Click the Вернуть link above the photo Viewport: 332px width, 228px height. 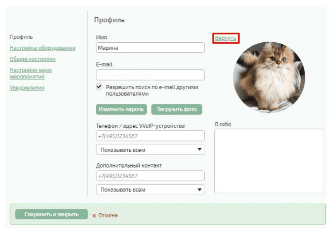click(x=225, y=38)
